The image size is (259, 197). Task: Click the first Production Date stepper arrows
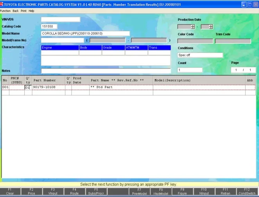tap(192, 27)
